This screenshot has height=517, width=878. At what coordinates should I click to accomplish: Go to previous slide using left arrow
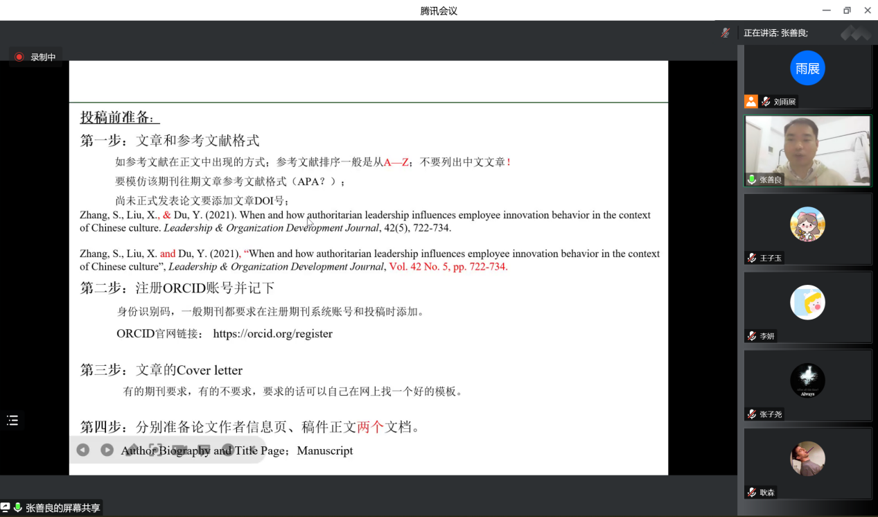pos(83,450)
